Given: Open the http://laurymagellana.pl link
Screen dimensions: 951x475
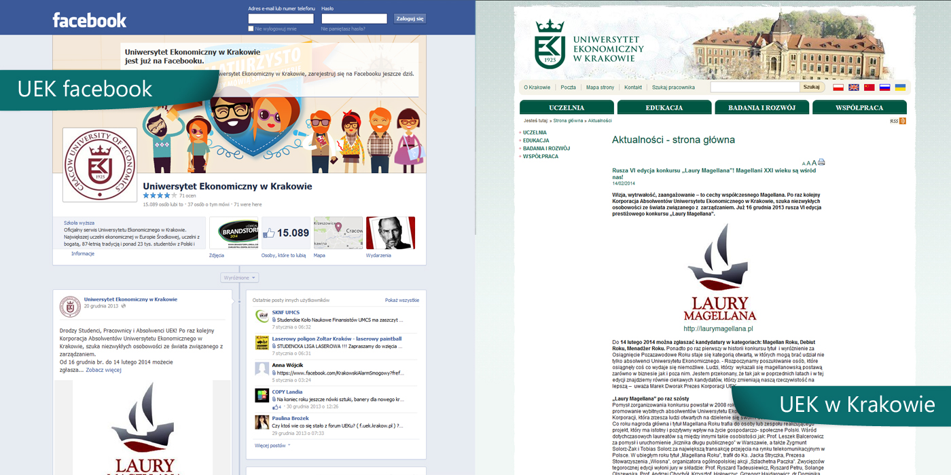Looking at the screenshot, I should coord(718,329).
